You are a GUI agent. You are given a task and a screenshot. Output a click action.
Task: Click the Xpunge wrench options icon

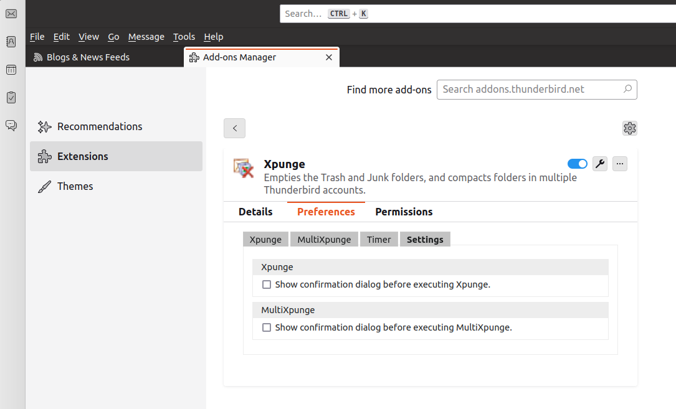coord(600,164)
